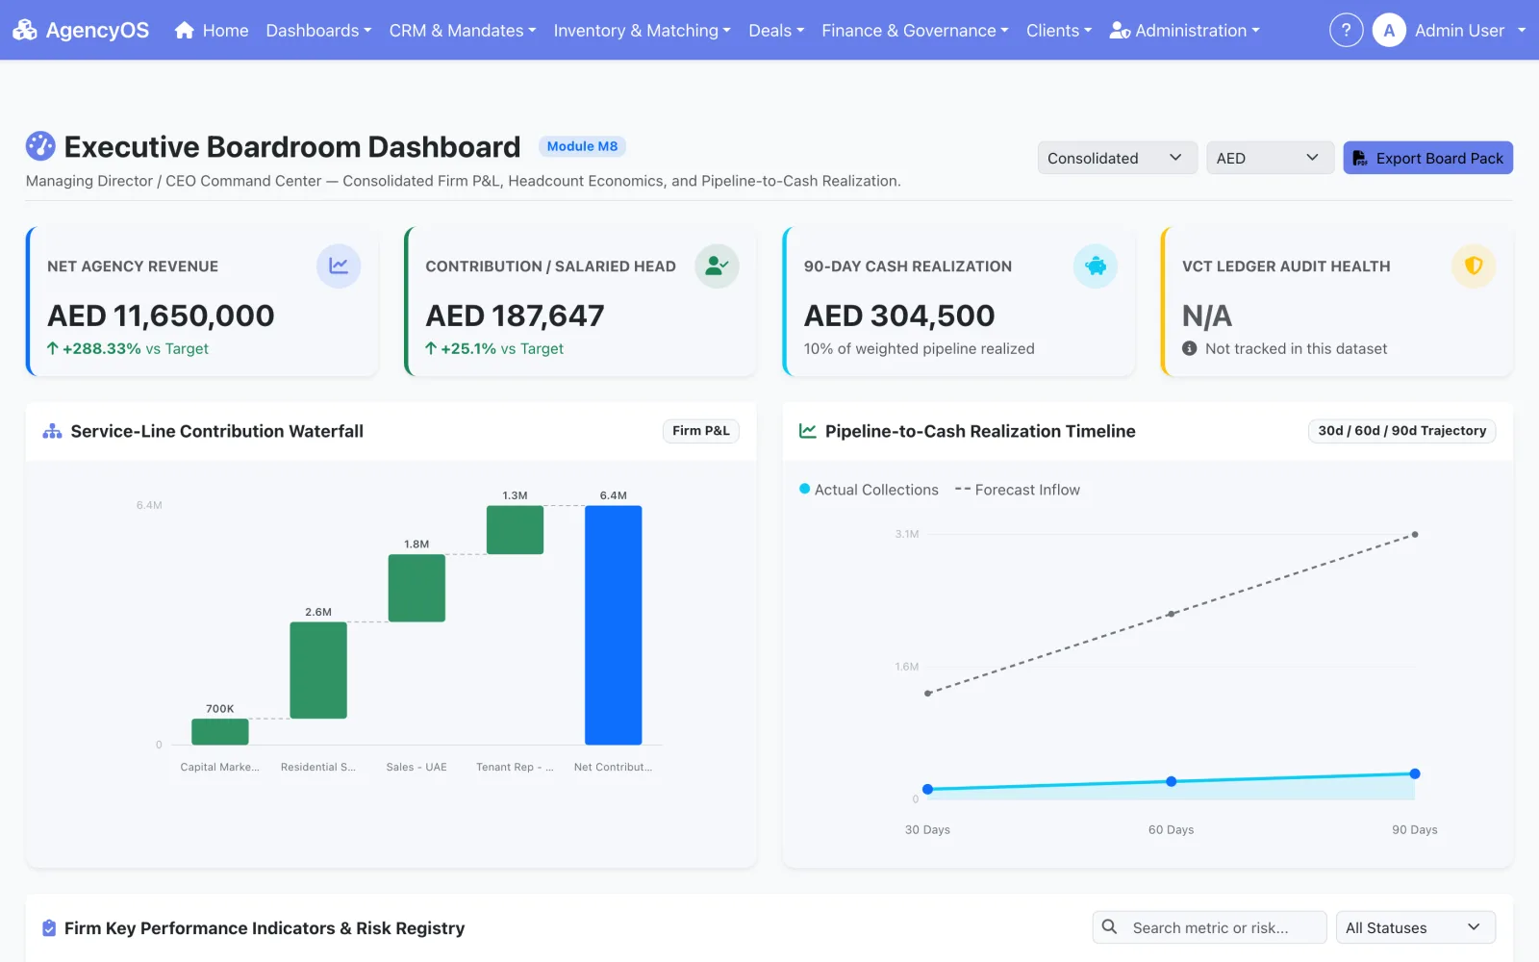Screen dimensions: 1539x962
Task: Open the Clients menu
Action: 1059,31
